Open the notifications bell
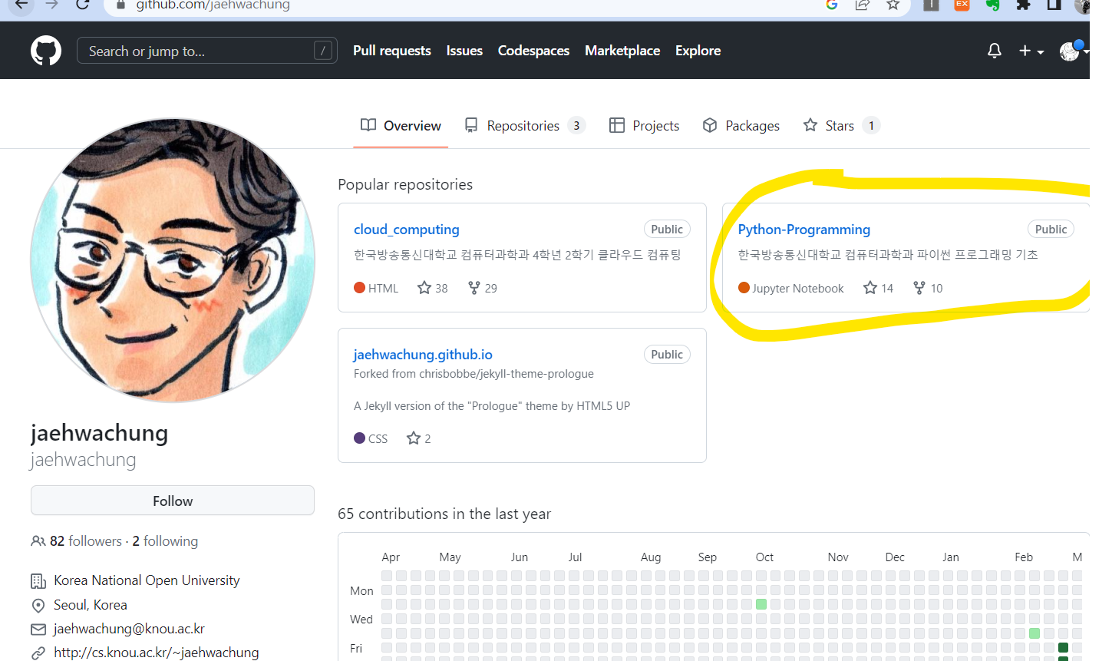This screenshot has width=1112, height=661. pyautogui.click(x=995, y=51)
